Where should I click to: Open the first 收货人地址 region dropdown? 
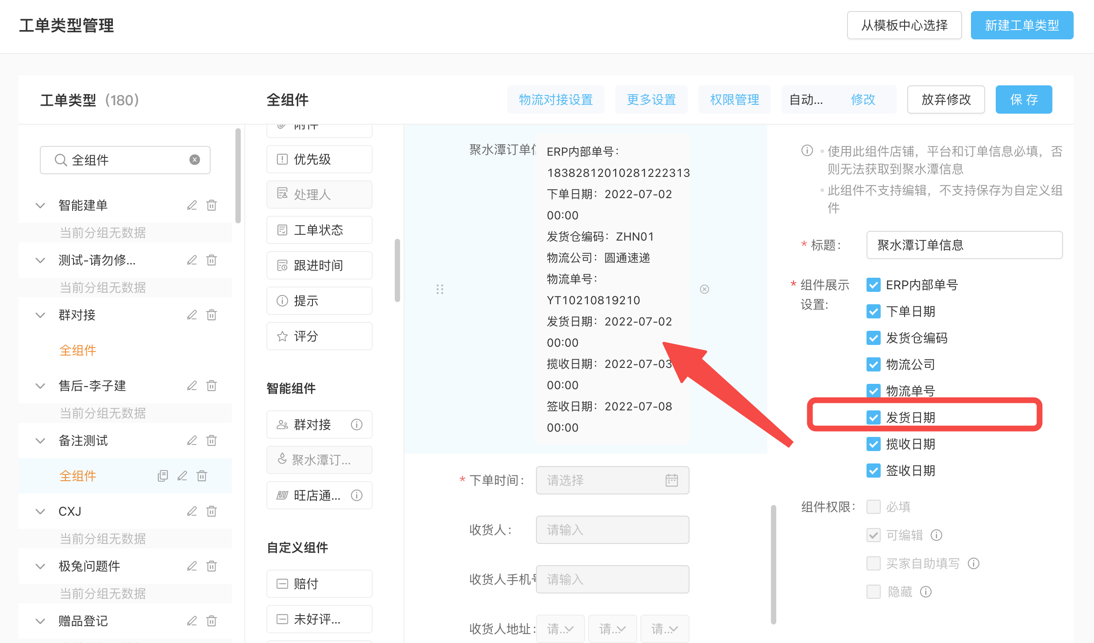pos(560,628)
